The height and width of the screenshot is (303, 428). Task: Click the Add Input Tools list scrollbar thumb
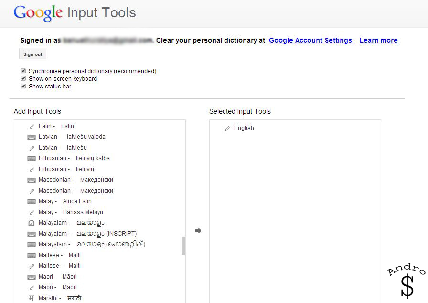click(183, 246)
